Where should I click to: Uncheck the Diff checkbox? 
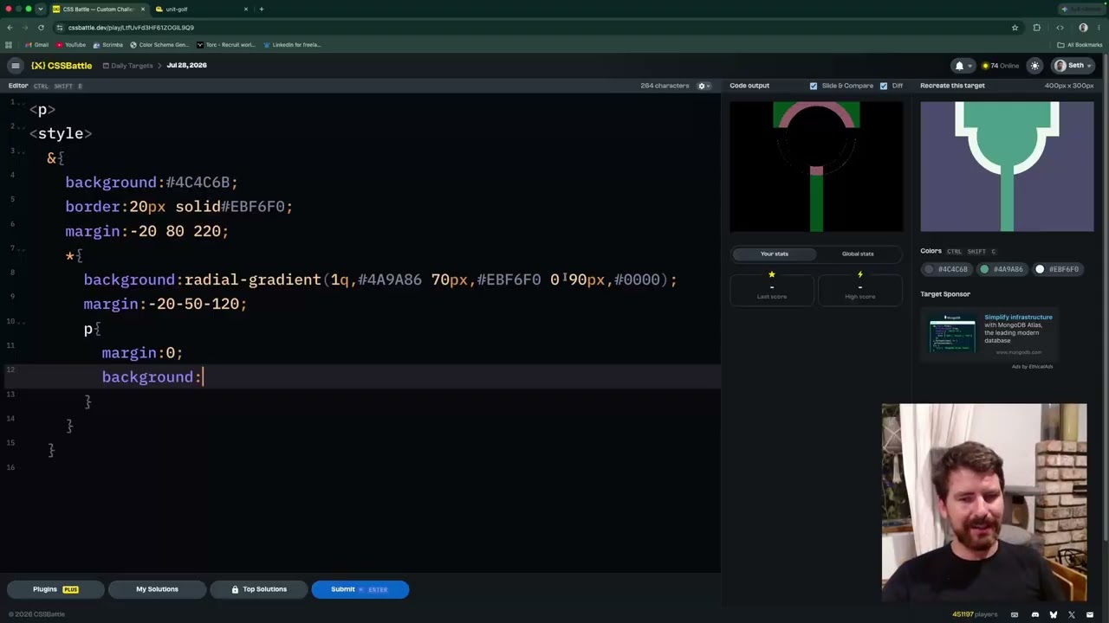coord(884,86)
